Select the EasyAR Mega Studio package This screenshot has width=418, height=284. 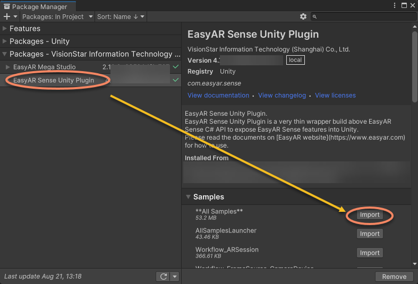(x=91, y=67)
